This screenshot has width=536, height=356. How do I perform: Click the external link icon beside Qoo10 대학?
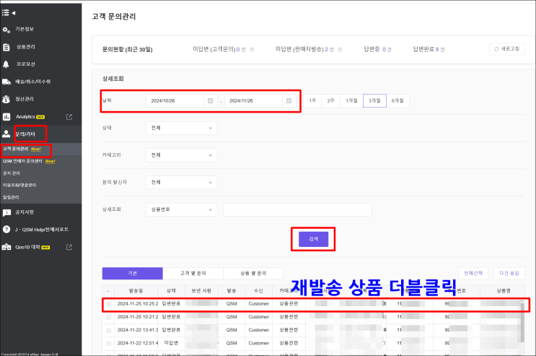click(69, 247)
